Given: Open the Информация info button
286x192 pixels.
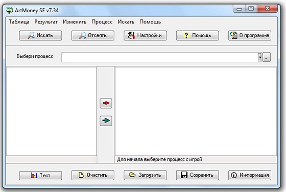Looking at the screenshot, I should pyautogui.click(x=250, y=175).
